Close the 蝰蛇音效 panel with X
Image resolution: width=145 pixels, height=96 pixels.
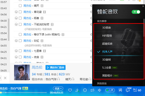(143, 6)
